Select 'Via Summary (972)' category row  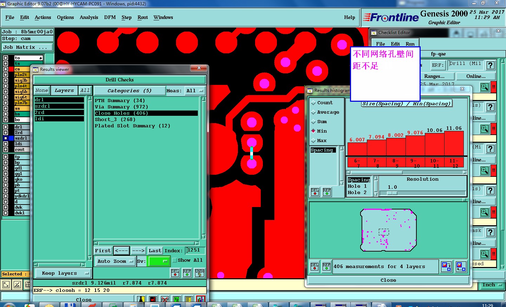(x=146, y=107)
